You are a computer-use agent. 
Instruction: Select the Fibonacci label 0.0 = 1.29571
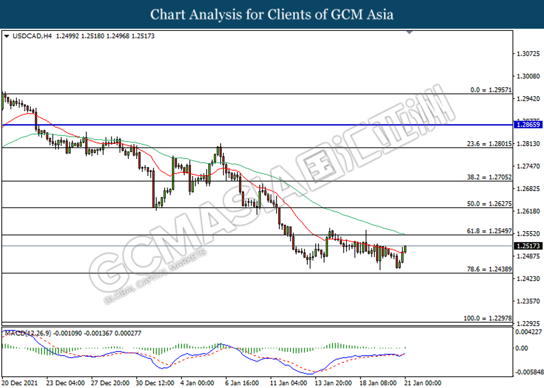click(491, 90)
